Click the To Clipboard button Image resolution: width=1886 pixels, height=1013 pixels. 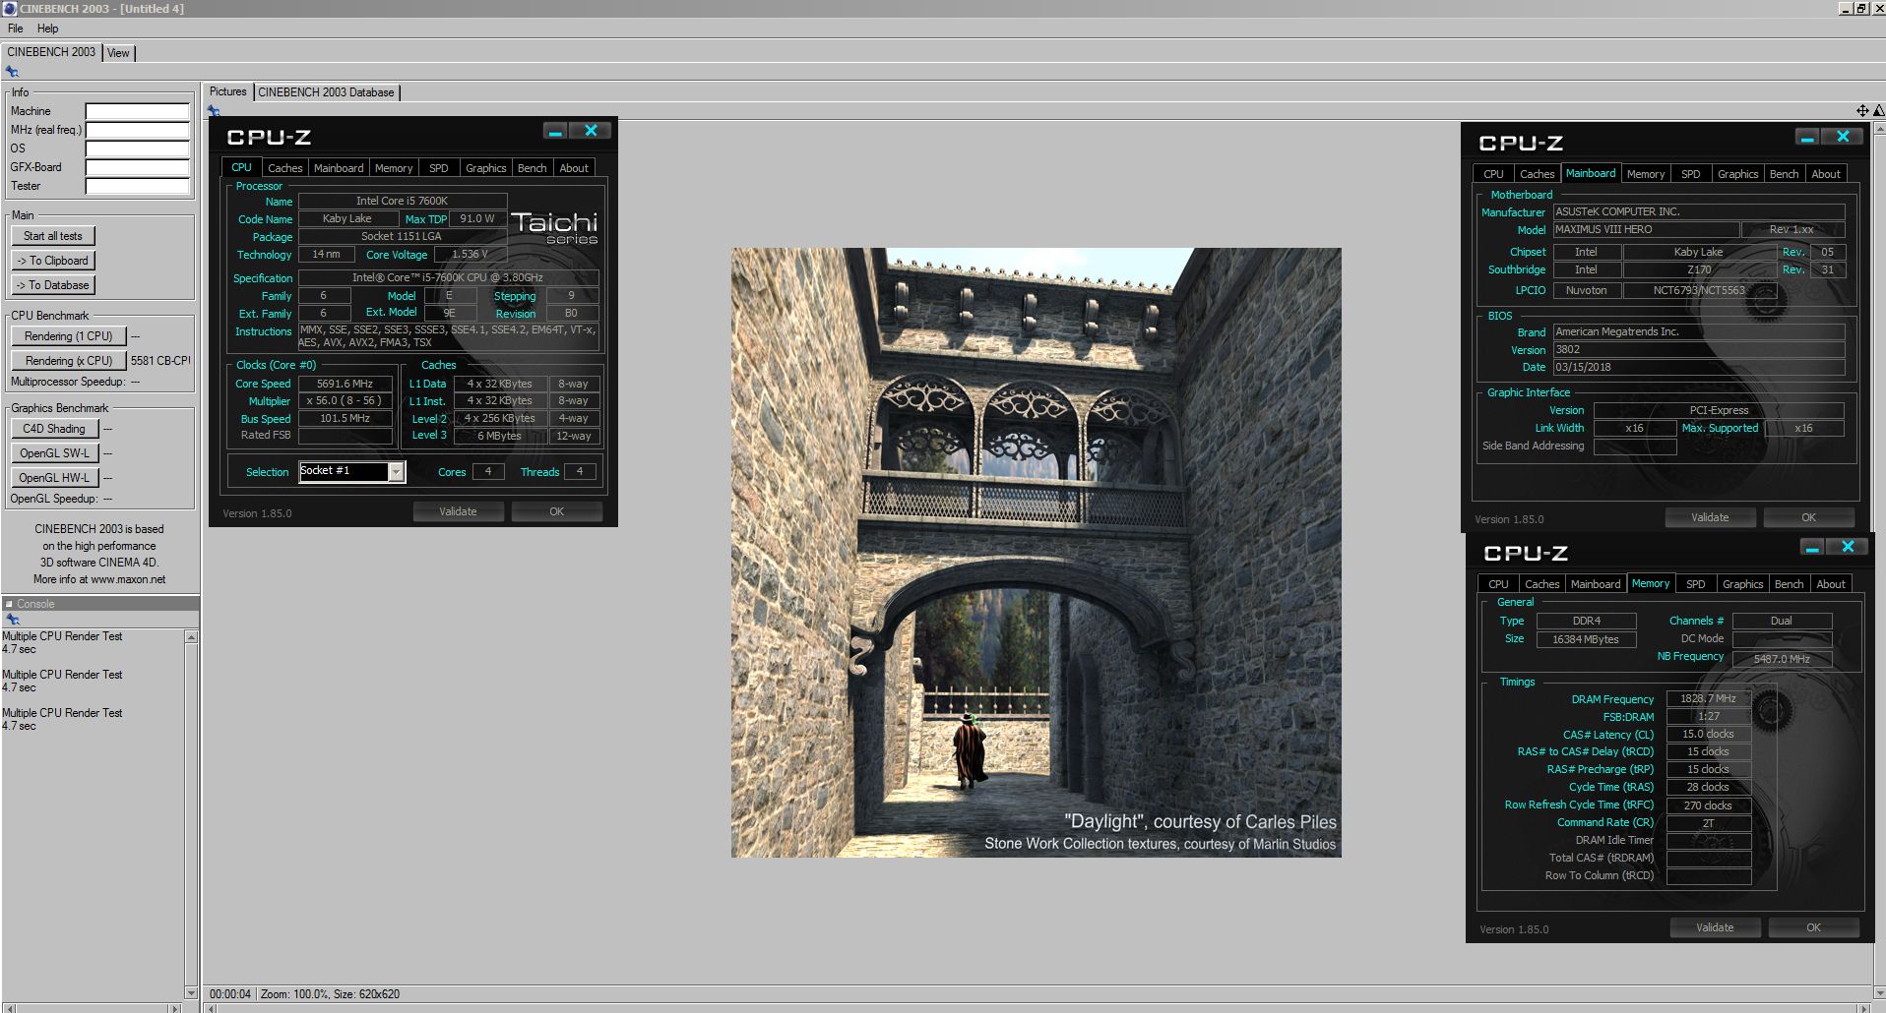(x=53, y=261)
